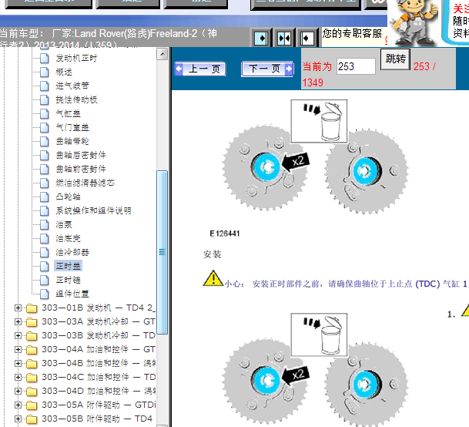Go to previous page with 上一页 button

[x=200, y=69]
